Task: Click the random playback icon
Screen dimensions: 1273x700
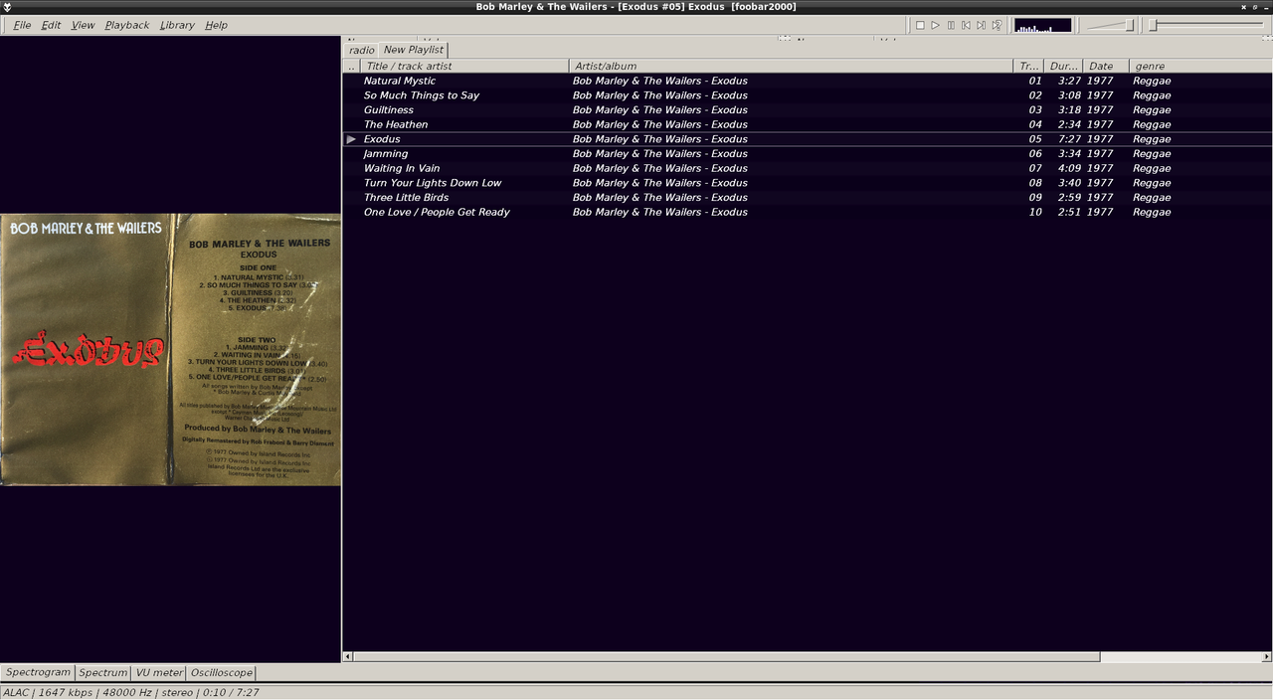Action: click(997, 25)
